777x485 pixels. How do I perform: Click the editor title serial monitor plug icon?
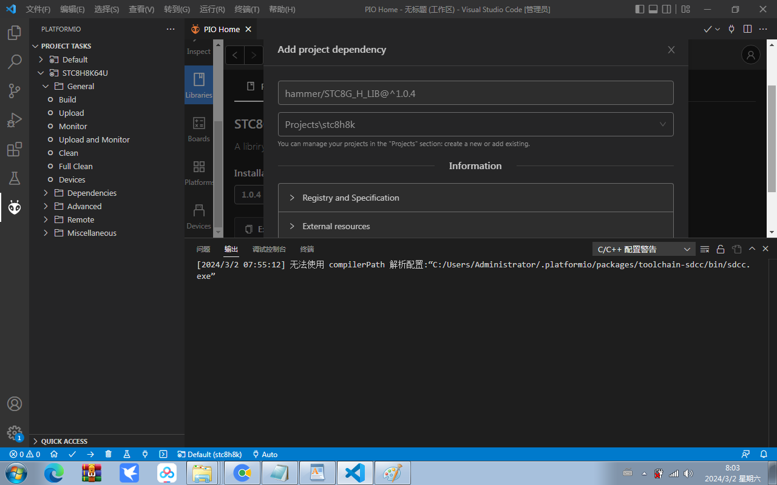tap(731, 29)
